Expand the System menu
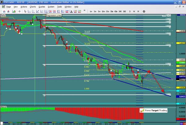 [51, 6]
